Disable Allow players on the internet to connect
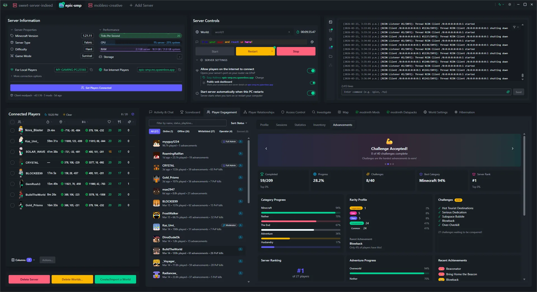Image resolution: width=537 pixels, height=292 pixels. (x=311, y=70)
